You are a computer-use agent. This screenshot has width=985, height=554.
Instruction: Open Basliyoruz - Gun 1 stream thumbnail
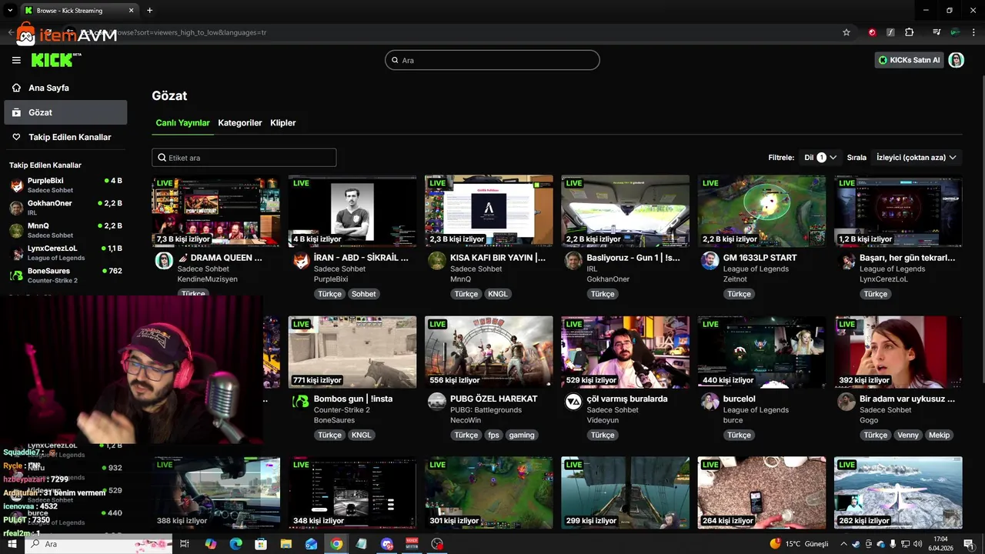[625, 211]
